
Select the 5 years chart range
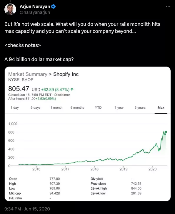pyautogui.click(x=140, y=107)
